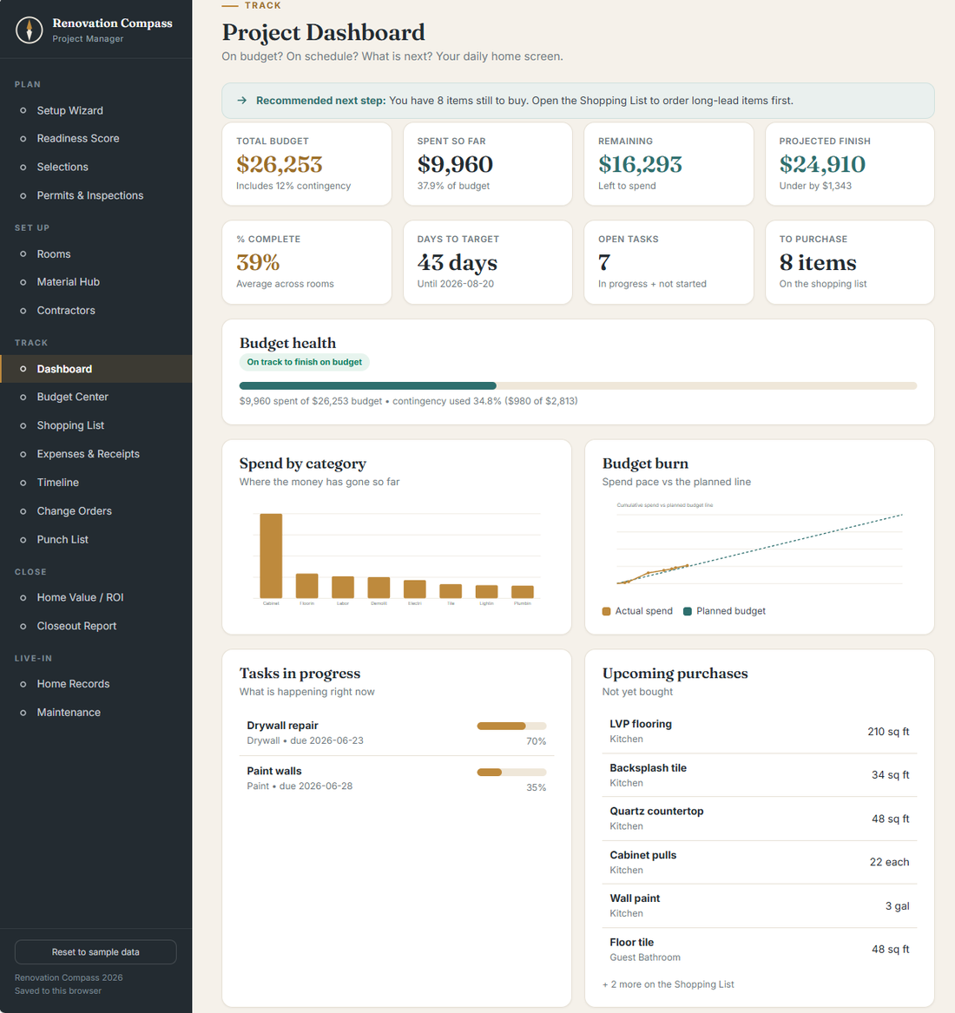Click the contingency used 34.8% text

pyautogui.click(x=484, y=401)
